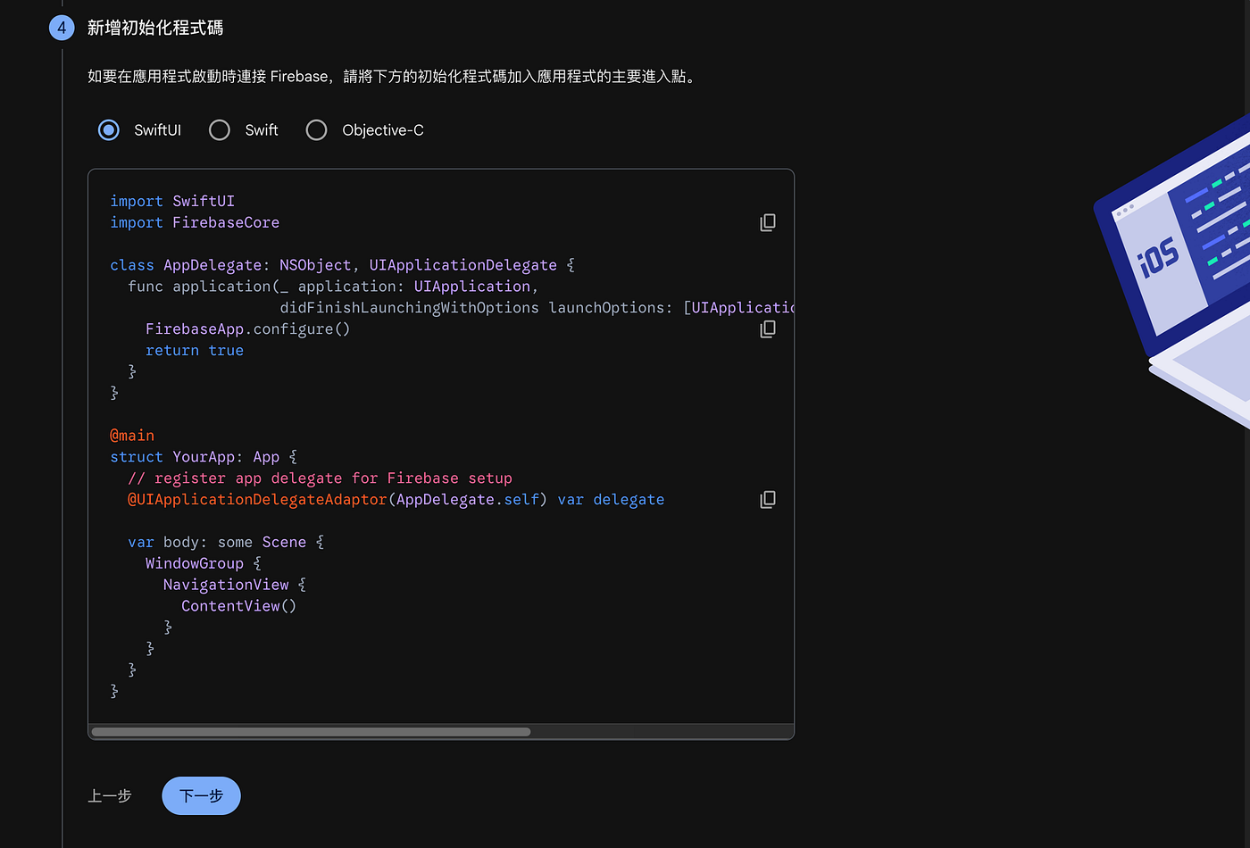This screenshot has height=848, width=1250.
Task: Go to the next step with 下一步
Action: pos(201,795)
